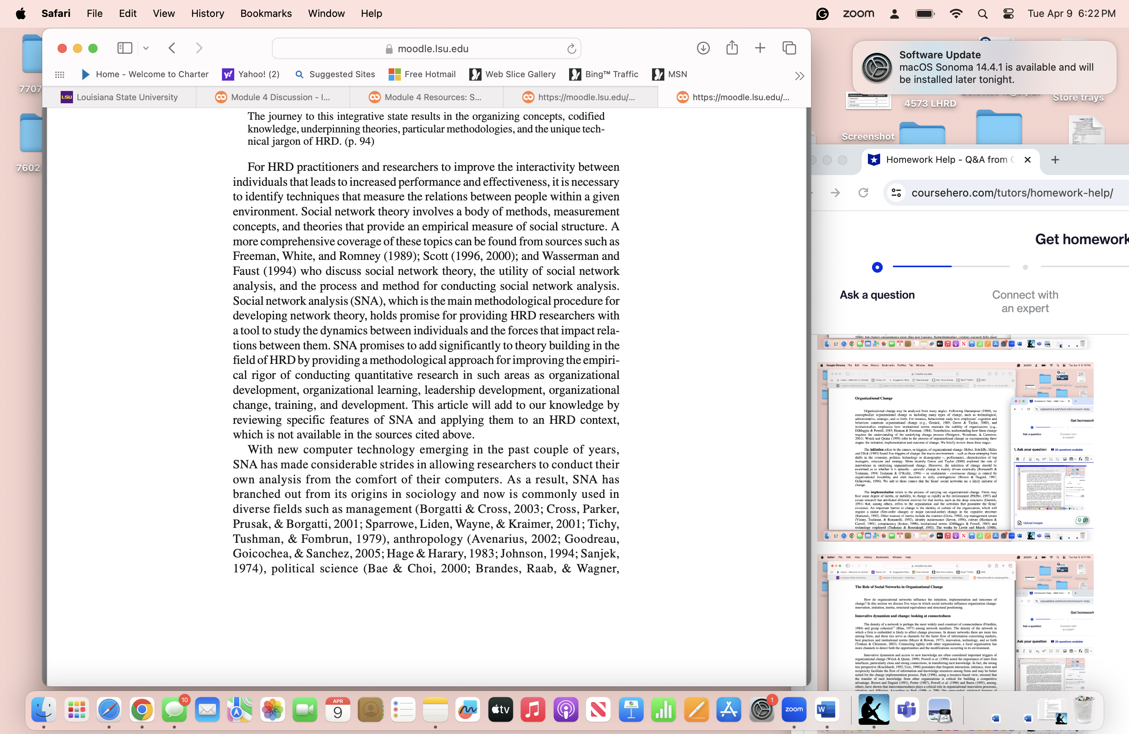Open the sidebar options disclosure arrow
The height and width of the screenshot is (734, 1129).
pyautogui.click(x=146, y=48)
